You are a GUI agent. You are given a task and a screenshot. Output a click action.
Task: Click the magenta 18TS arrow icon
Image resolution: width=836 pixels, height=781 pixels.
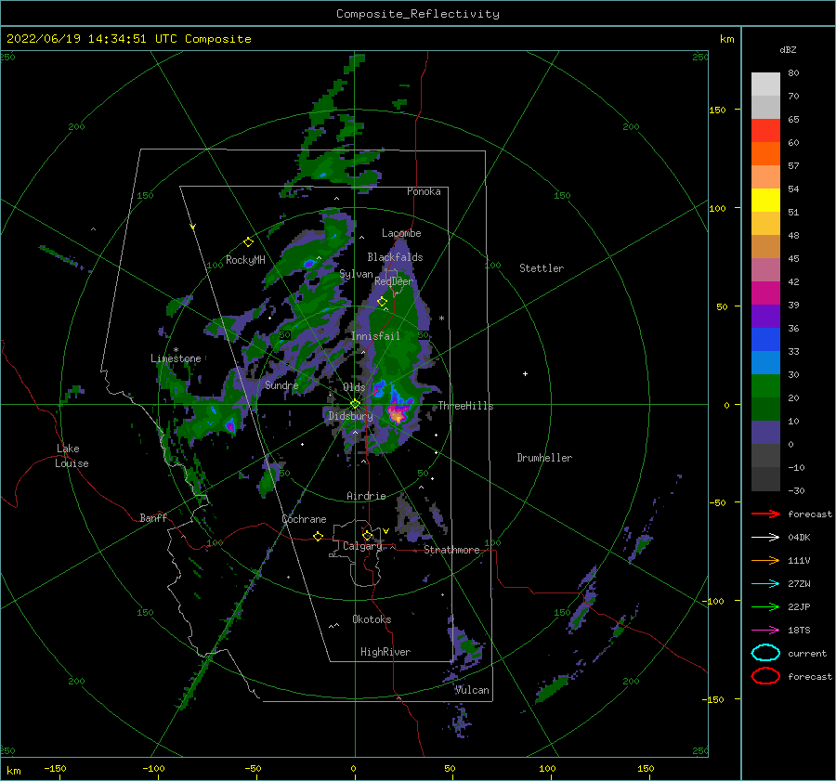point(765,631)
